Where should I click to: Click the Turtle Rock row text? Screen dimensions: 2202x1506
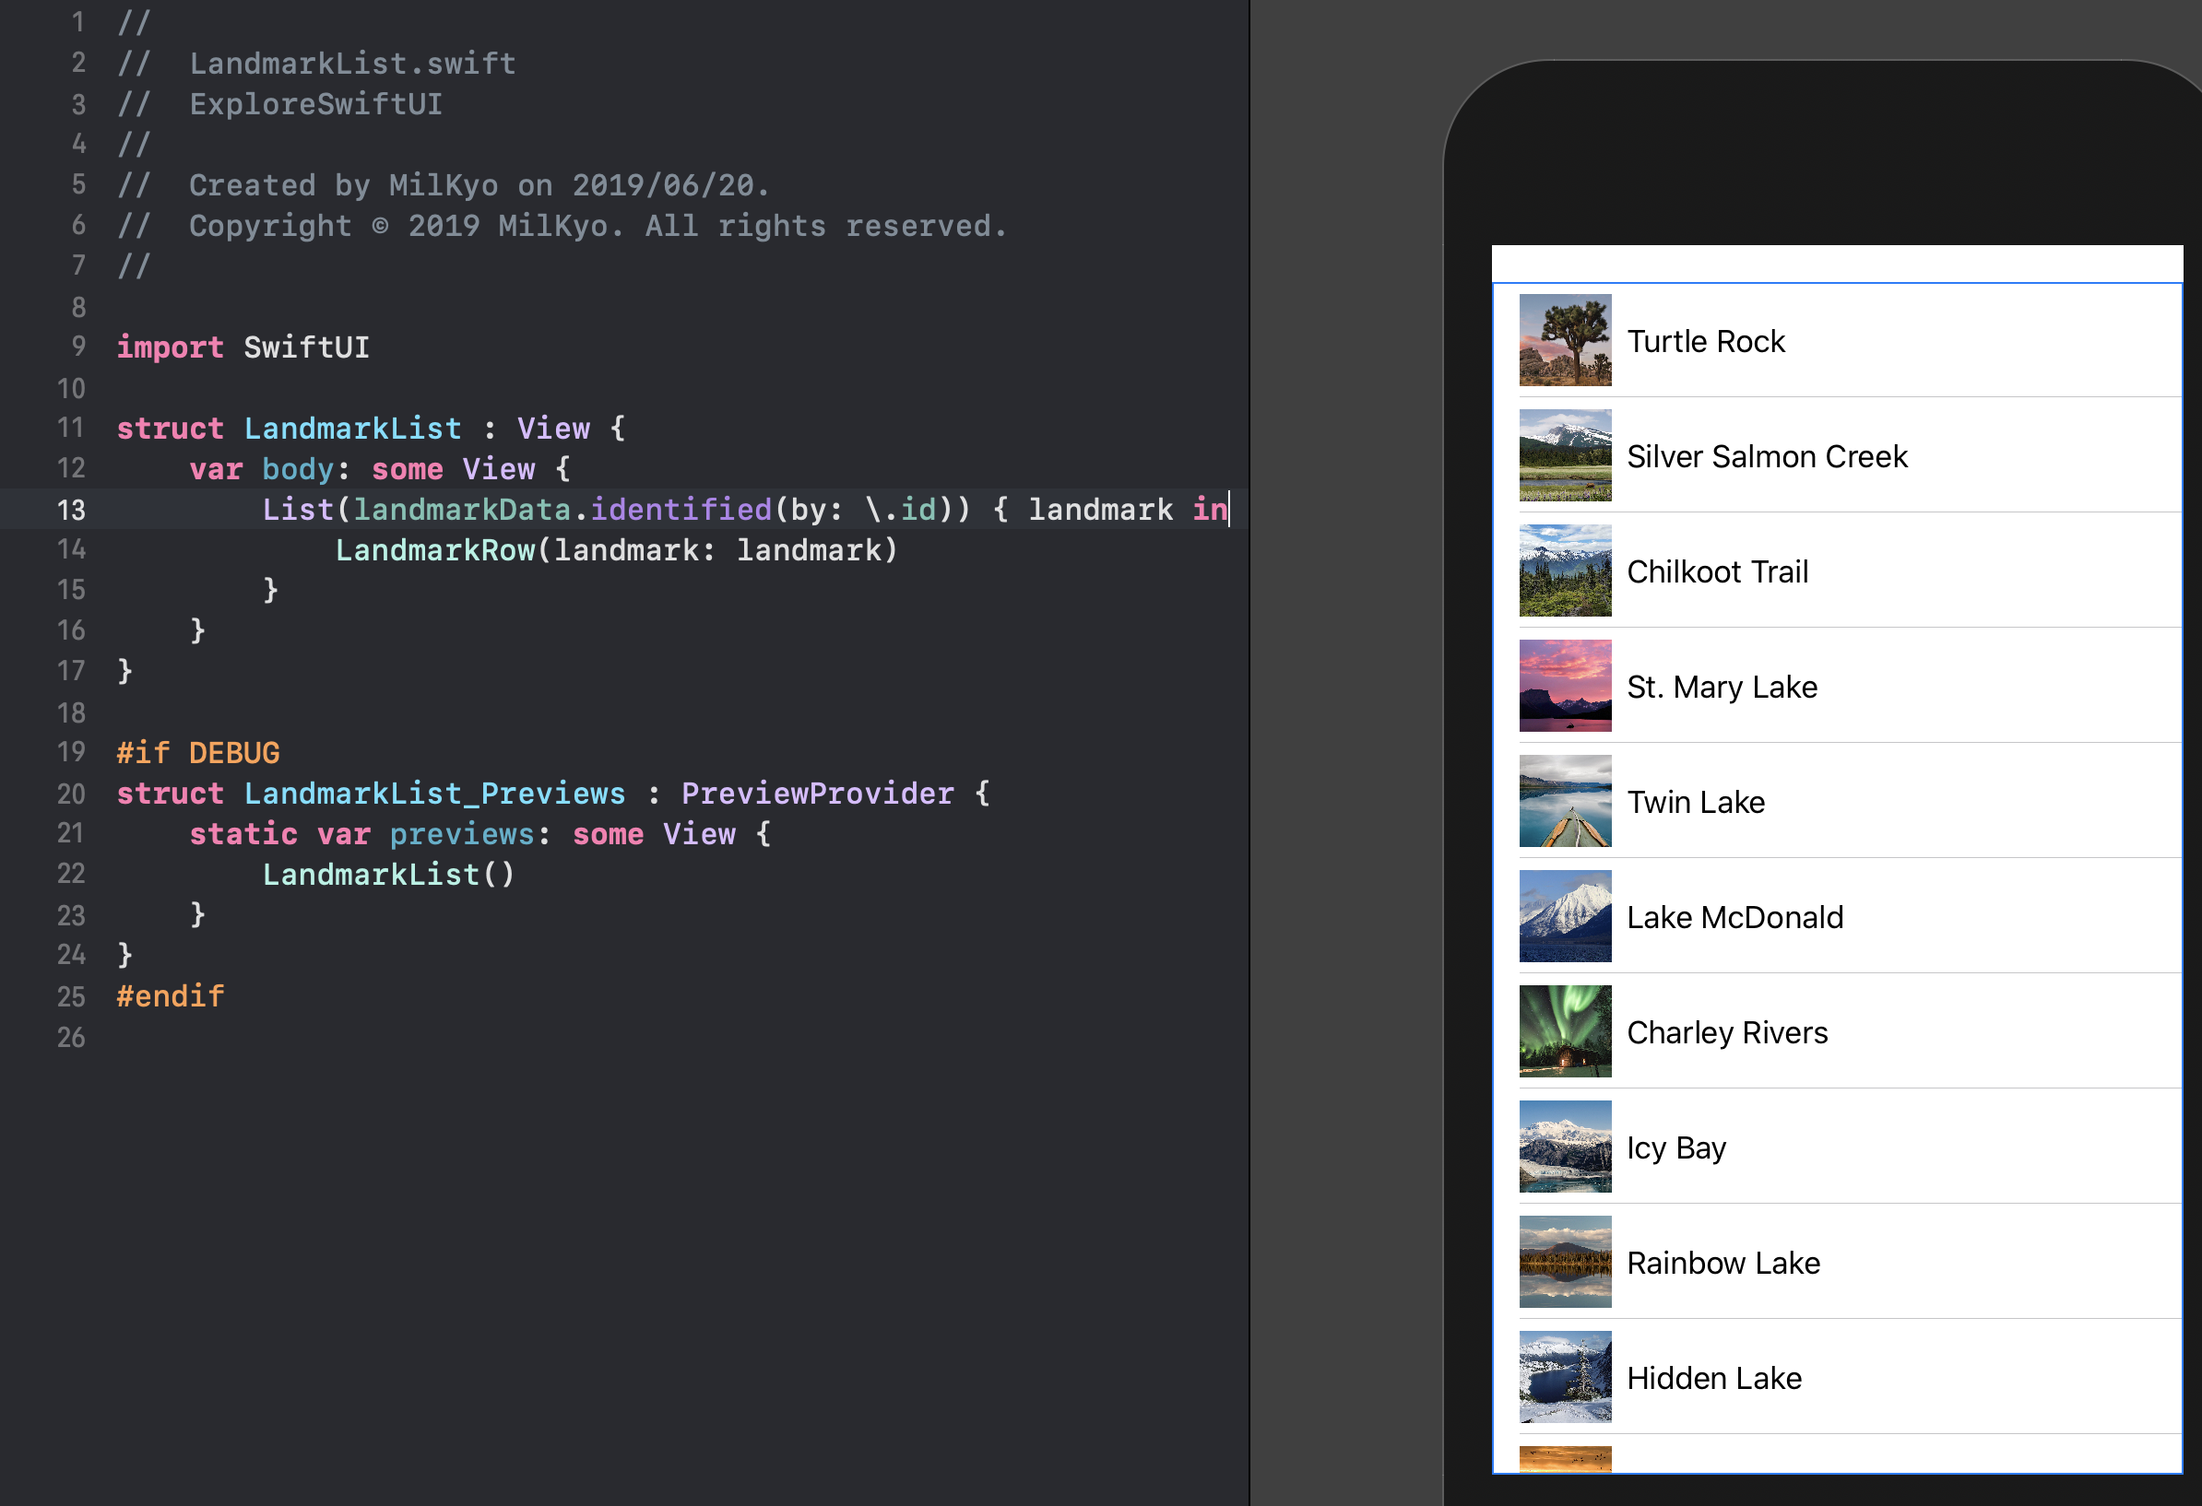pyautogui.click(x=1705, y=341)
